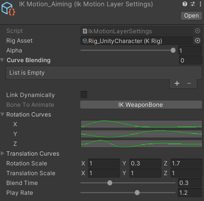Click the Curve Blending size field
The height and width of the screenshot is (201, 204).
(190, 60)
